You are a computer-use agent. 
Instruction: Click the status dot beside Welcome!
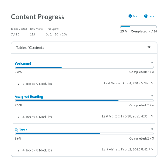(x=152, y=62)
